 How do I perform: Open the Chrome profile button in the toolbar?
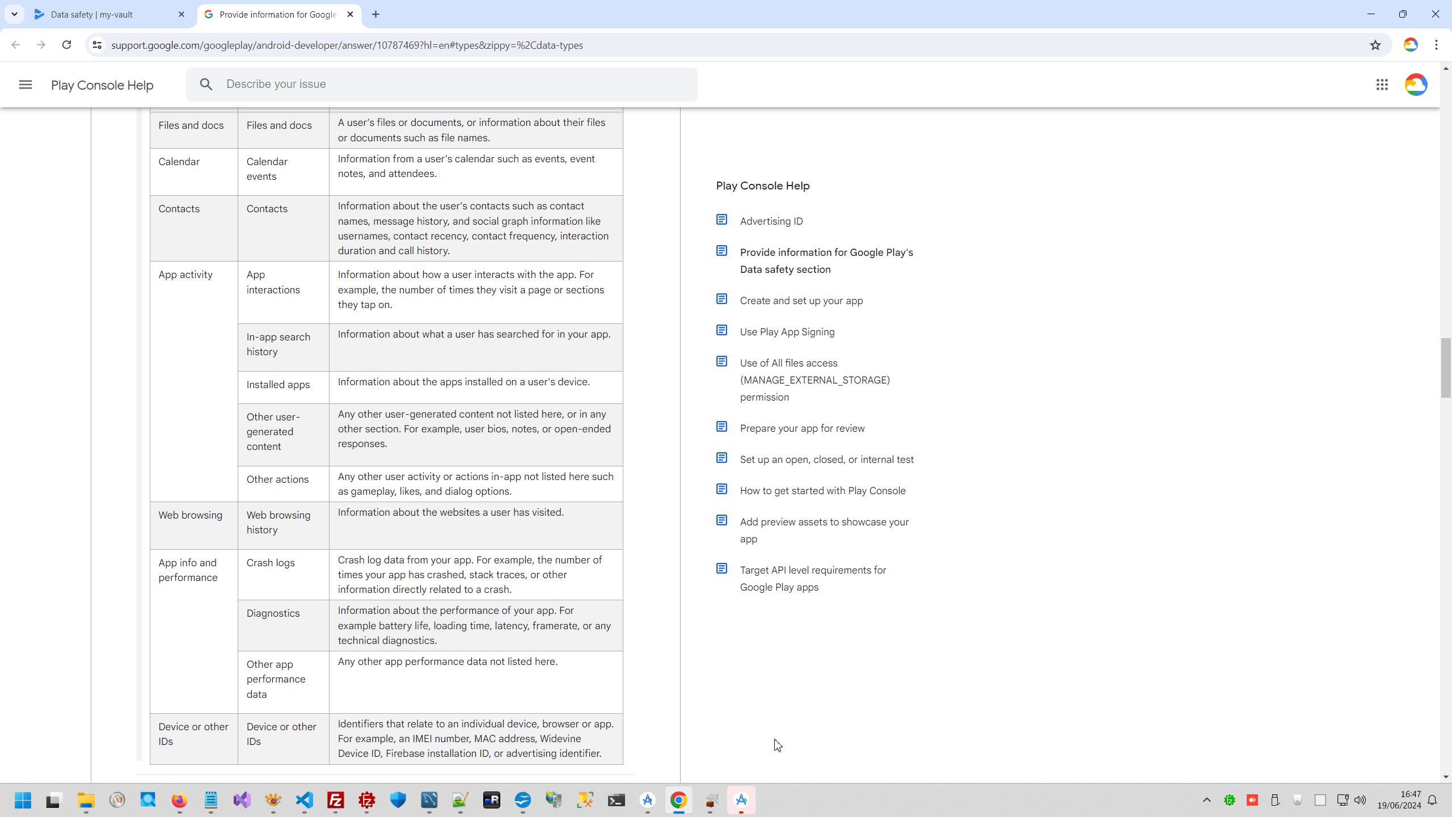coord(1410,45)
